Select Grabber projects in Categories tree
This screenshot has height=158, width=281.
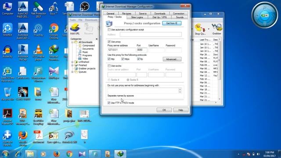pos(87,68)
